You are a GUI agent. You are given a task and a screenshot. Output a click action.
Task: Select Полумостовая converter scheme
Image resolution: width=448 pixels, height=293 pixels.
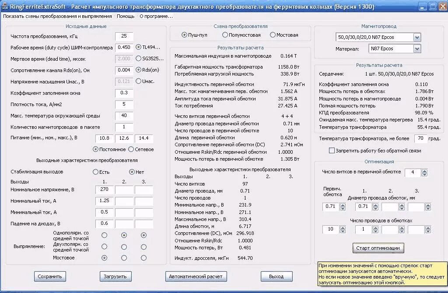click(x=225, y=35)
